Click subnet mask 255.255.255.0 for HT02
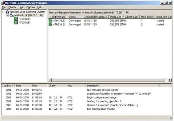The image size is (174, 121). 118,25
